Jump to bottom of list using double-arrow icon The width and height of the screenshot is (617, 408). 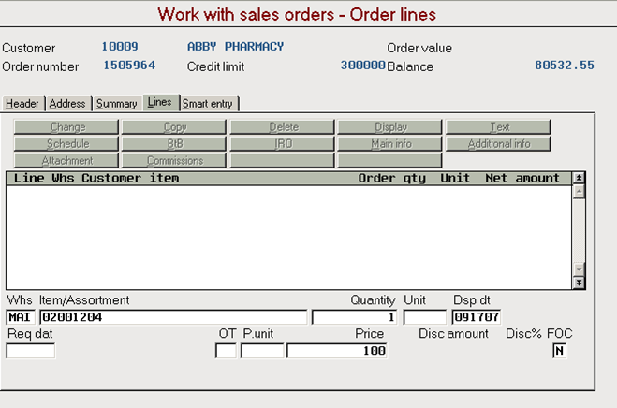click(x=579, y=283)
